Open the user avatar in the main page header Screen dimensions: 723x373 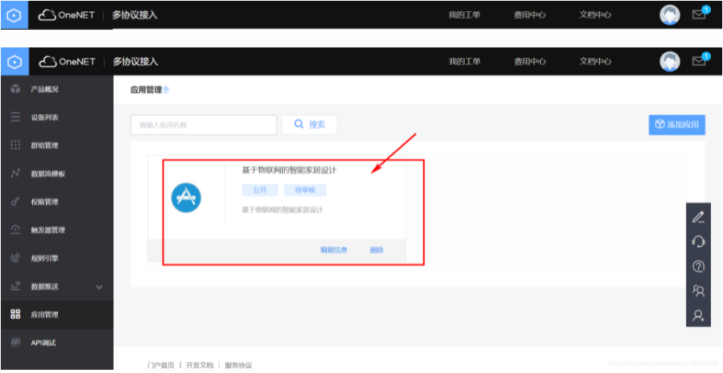(670, 61)
